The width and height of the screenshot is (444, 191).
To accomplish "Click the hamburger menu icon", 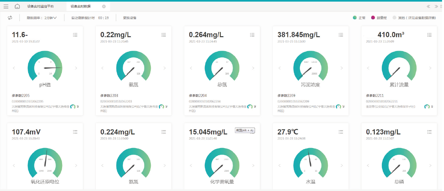I will pos(6,6).
